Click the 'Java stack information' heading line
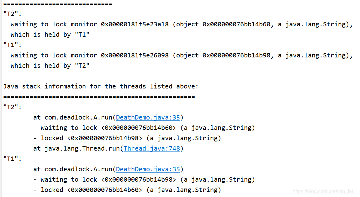Image resolution: width=360 pixels, height=197 pixels. tap(101, 86)
